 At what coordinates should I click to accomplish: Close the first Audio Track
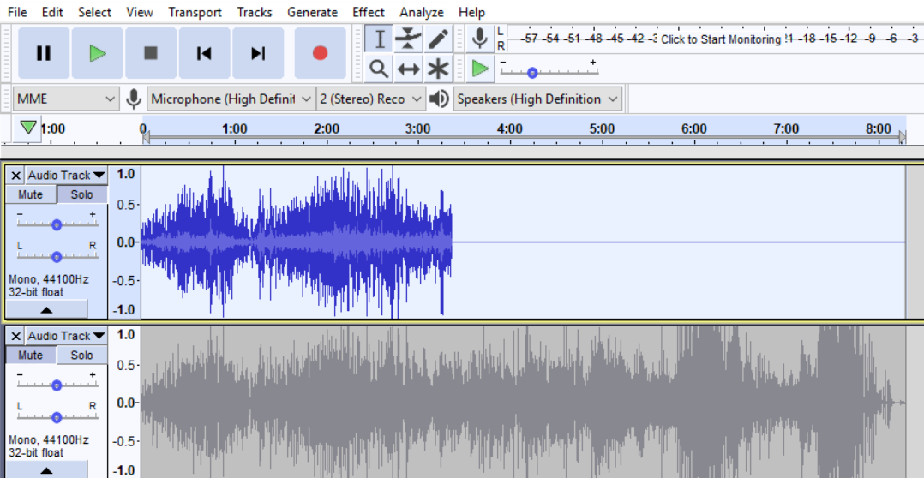[x=16, y=176]
